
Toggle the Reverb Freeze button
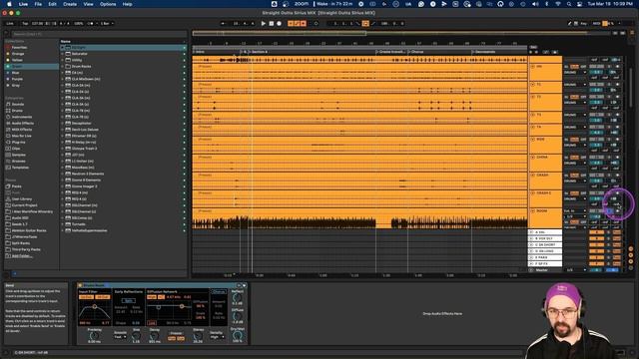pyautogui.click(x=176, y=333)
